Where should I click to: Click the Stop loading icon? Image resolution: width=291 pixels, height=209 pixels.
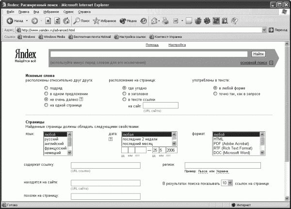coord(48,21)
